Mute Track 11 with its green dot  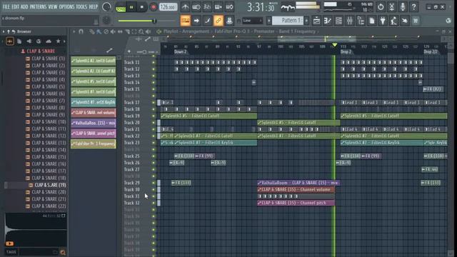[154, 62]
